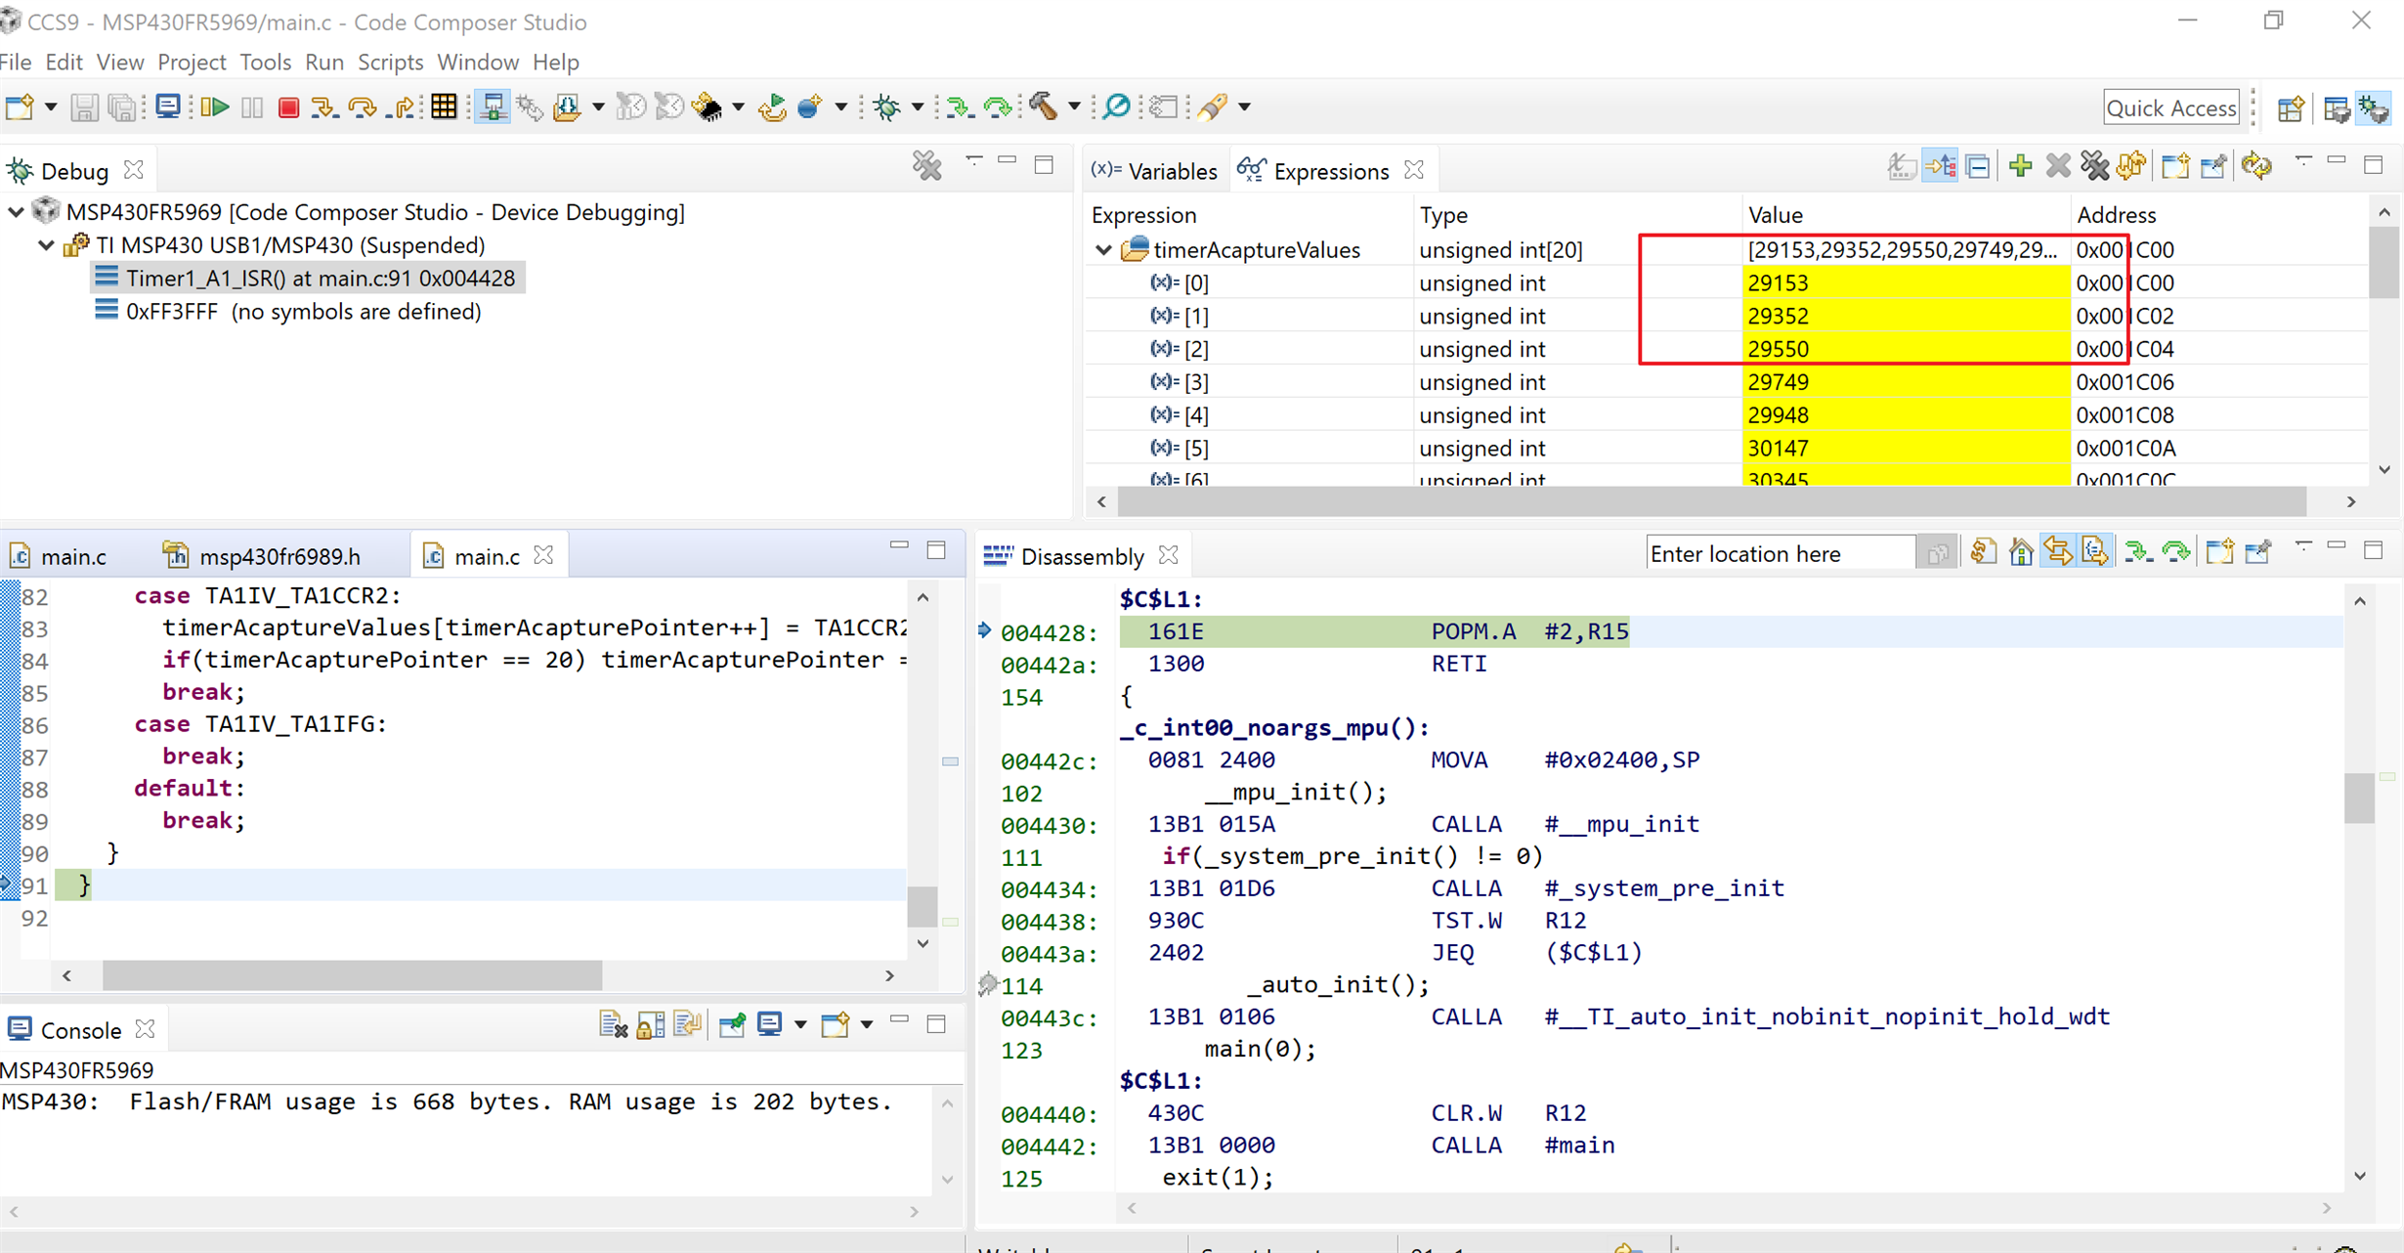Open the Run menu
This screenshot has height=1253, width=2404.
[x=323, y=62]
